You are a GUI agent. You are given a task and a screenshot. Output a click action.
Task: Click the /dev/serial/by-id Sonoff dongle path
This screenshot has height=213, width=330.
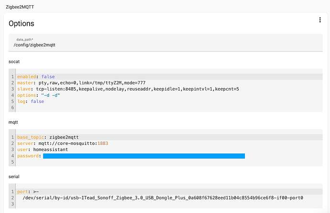(163, 198)
